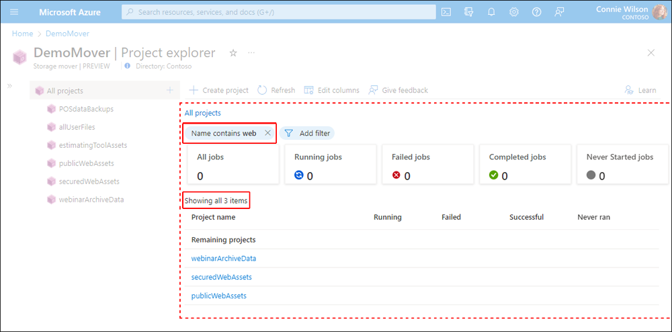
Task: Open Cloud Shell from the top bar
Action: 446,12
